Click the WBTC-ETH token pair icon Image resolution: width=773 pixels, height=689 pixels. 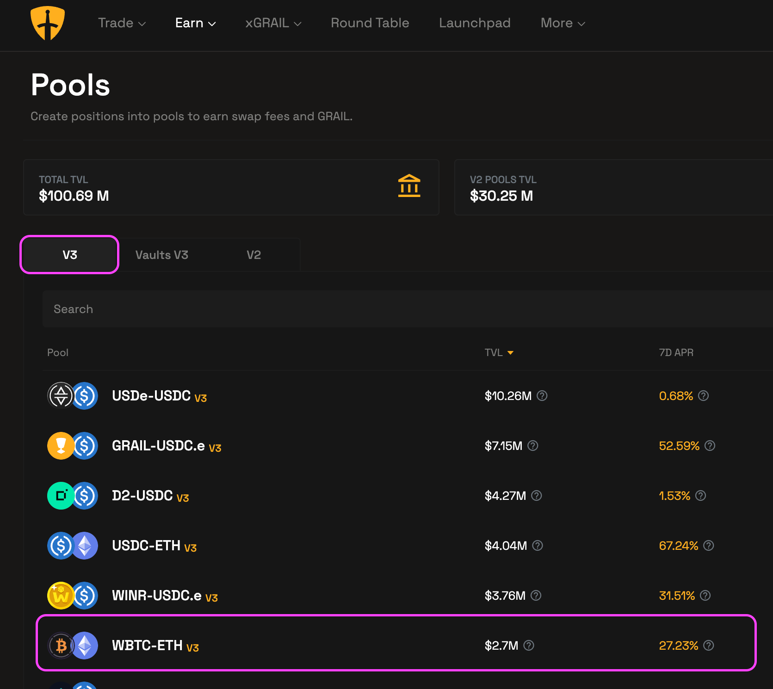tap(73, 646)
